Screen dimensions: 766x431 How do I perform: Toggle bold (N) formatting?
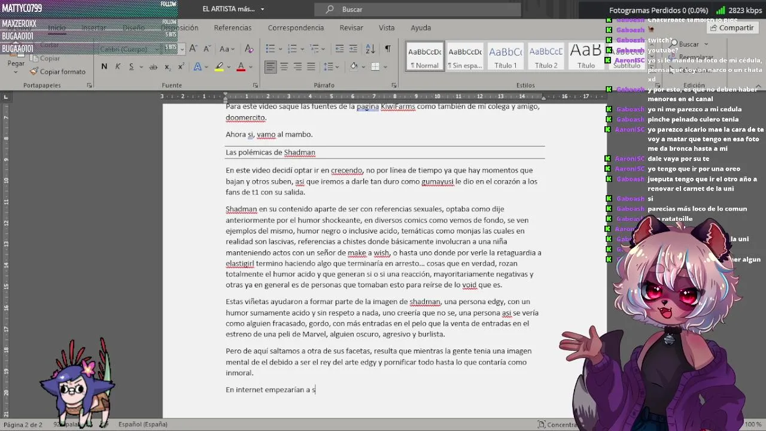click(x=104, y=66)
